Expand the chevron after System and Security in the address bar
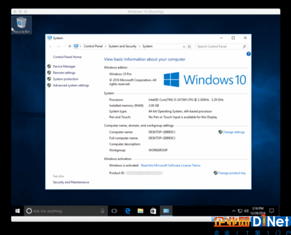The height and width of the screenshot is (235, 291). point(140,47)
